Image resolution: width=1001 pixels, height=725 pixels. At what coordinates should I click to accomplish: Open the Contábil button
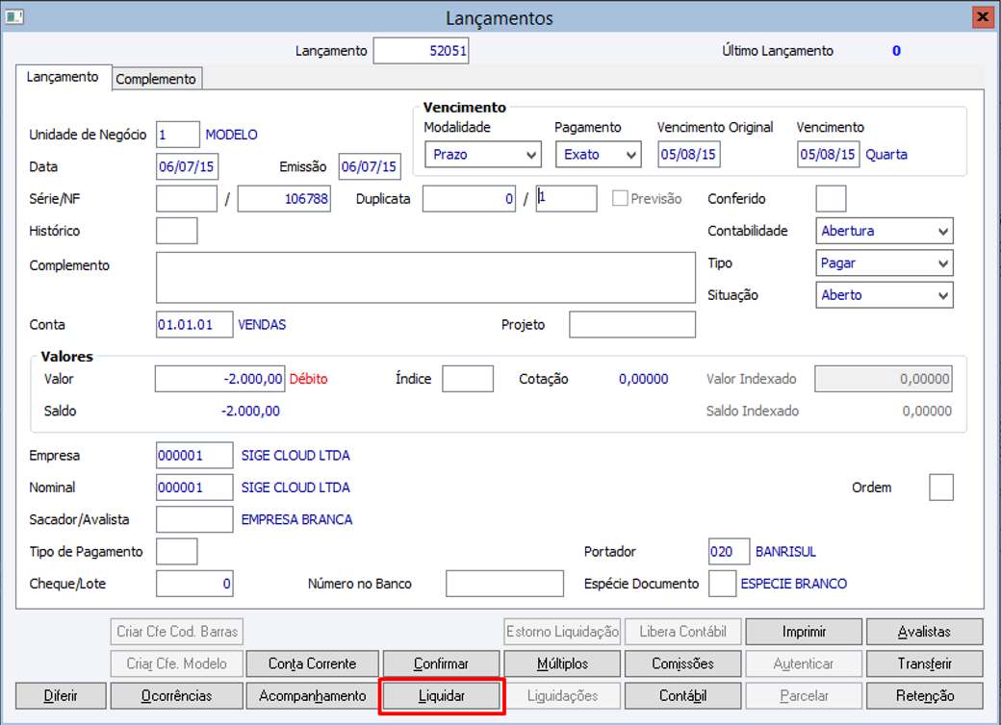683,695
